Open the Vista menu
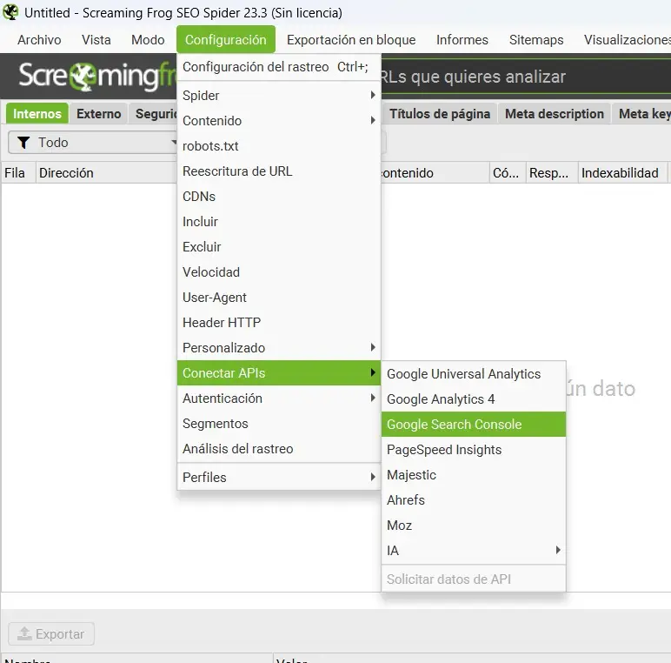671x663 pixels. tap(96, 40)
